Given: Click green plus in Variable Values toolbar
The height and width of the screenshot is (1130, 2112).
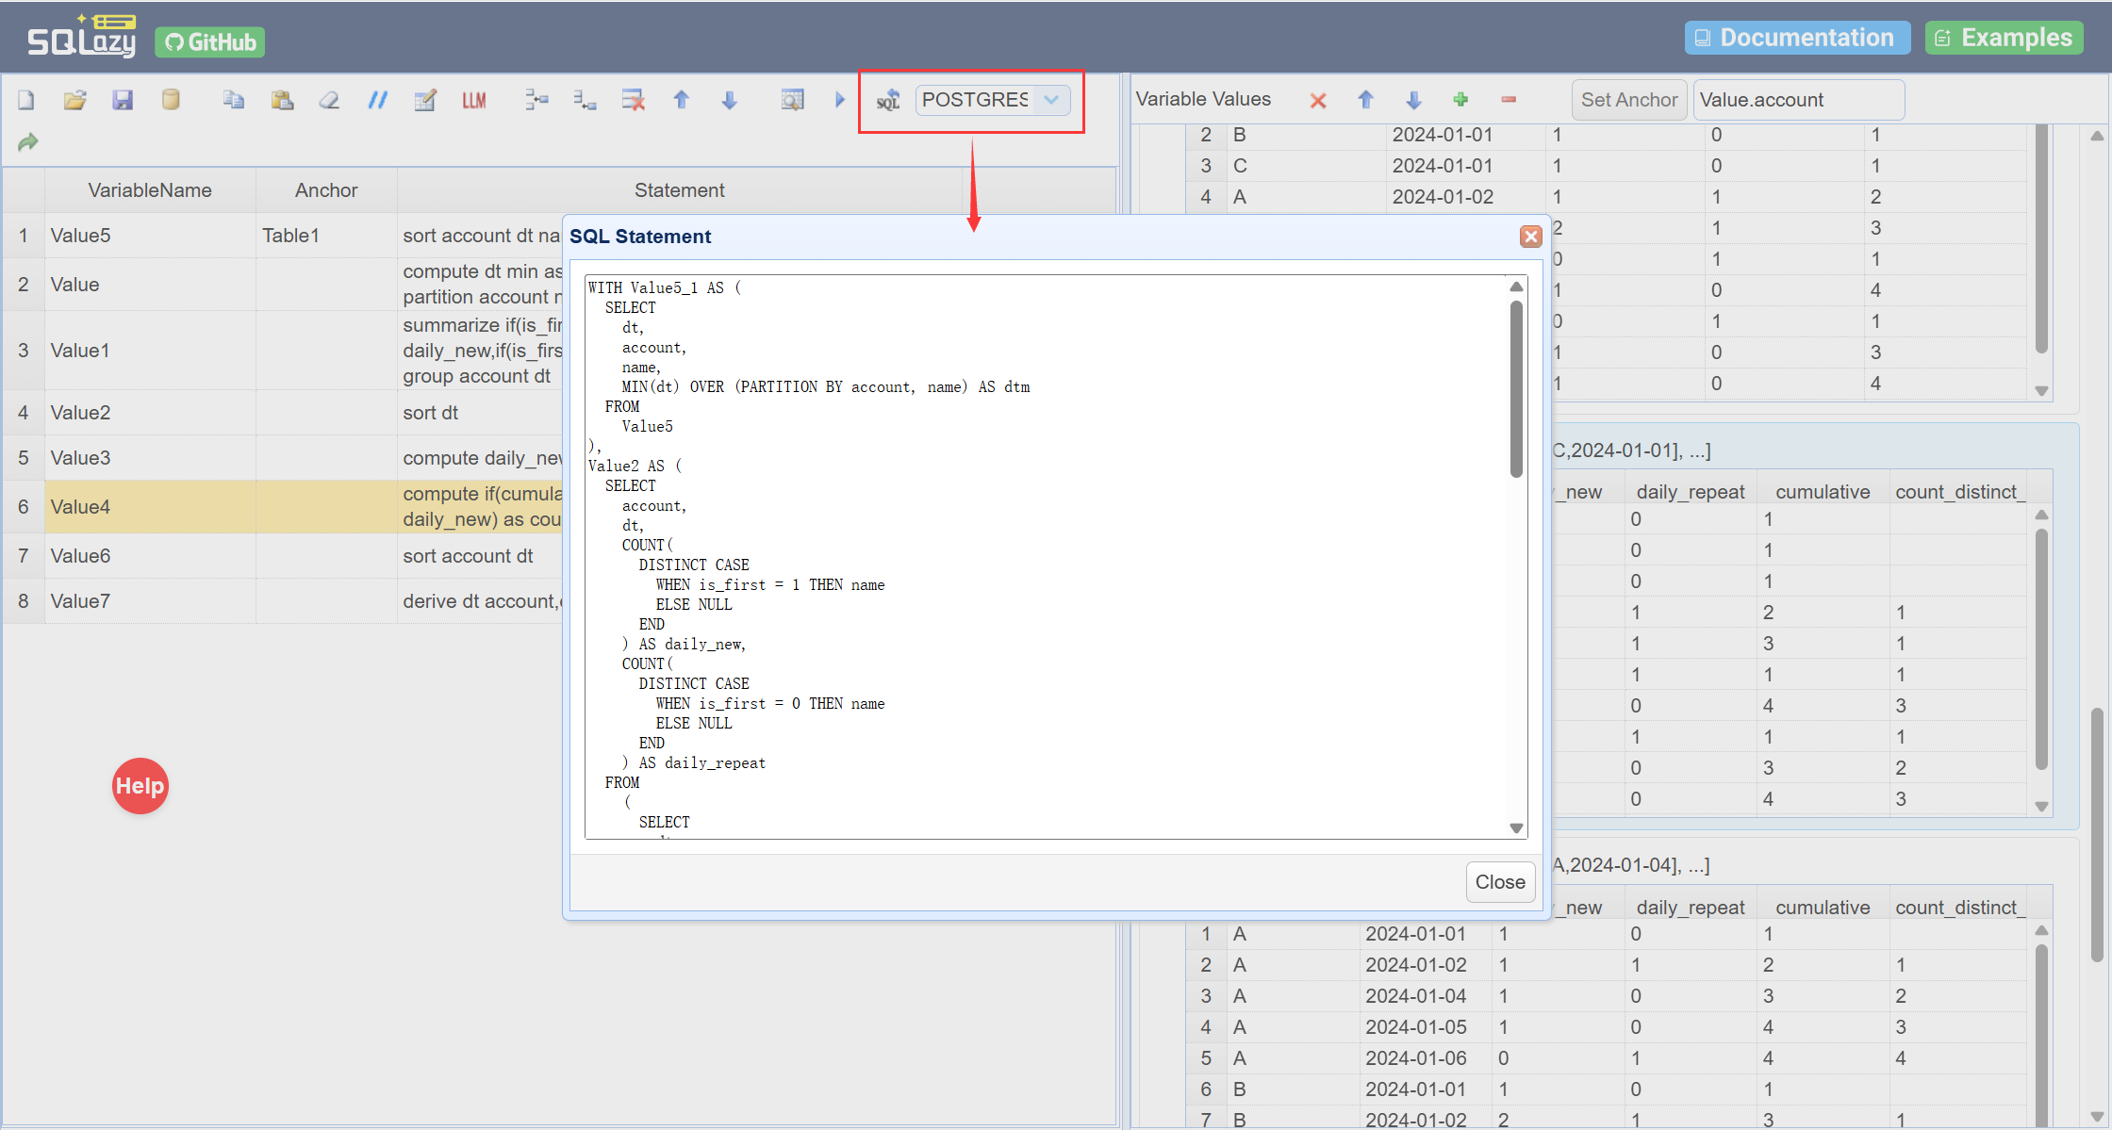Looking at the screenshot, I should point(1460,100).
